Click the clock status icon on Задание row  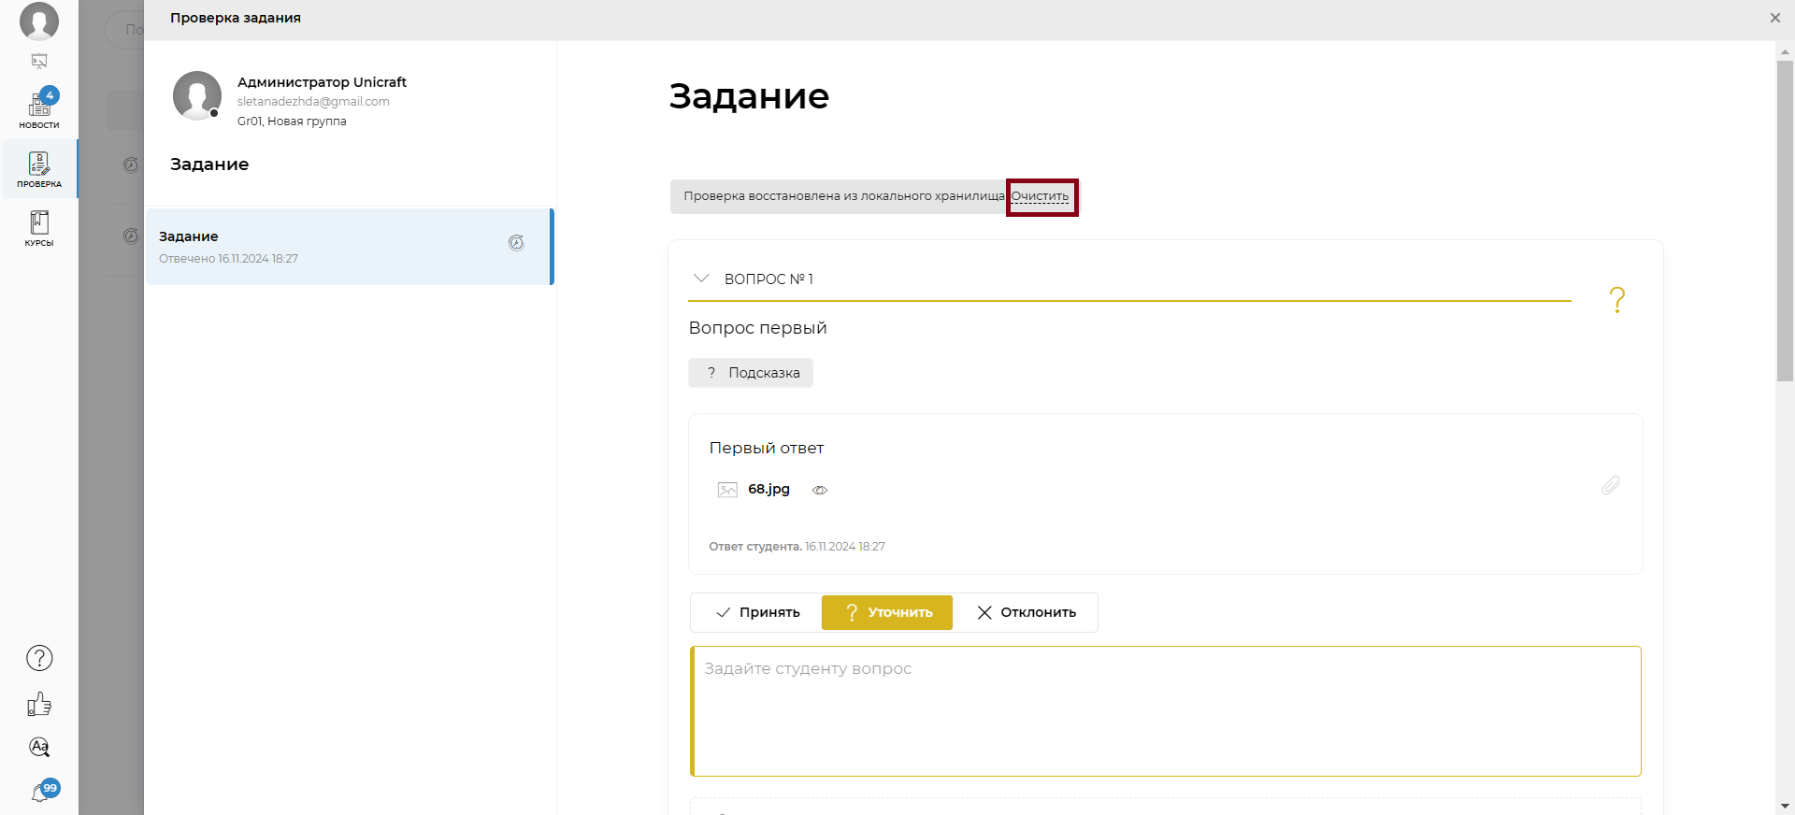coord(516,243)
